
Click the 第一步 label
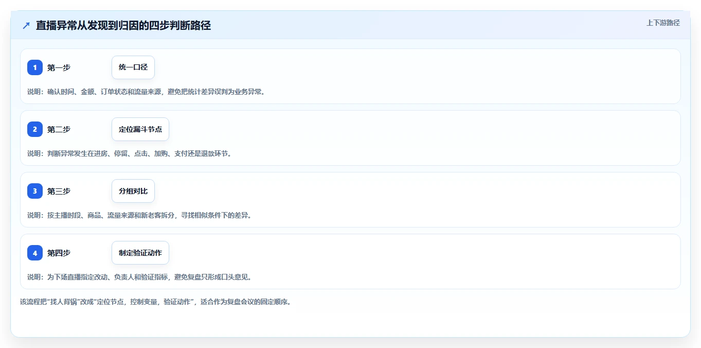(59, 67)
